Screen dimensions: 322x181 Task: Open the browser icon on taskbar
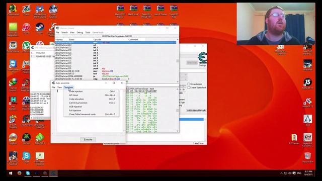(x=19, y=173)
